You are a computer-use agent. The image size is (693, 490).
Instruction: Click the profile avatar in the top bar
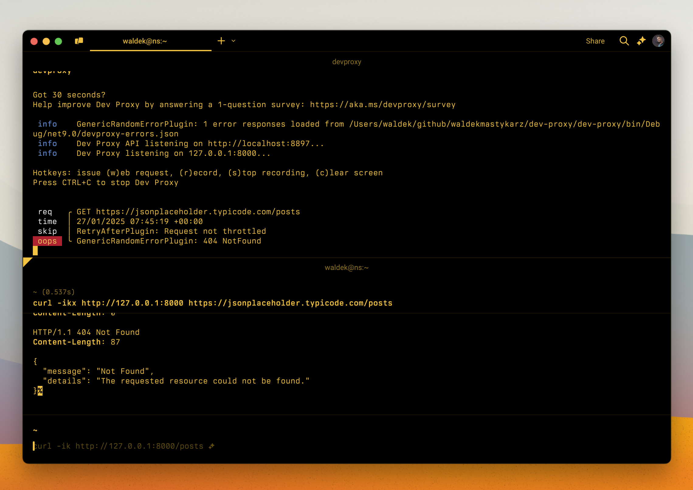point(658,40)
